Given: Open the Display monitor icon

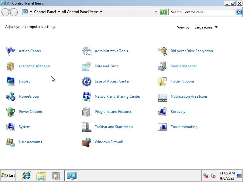Looking at the screenshot, I should coord(11,81).
